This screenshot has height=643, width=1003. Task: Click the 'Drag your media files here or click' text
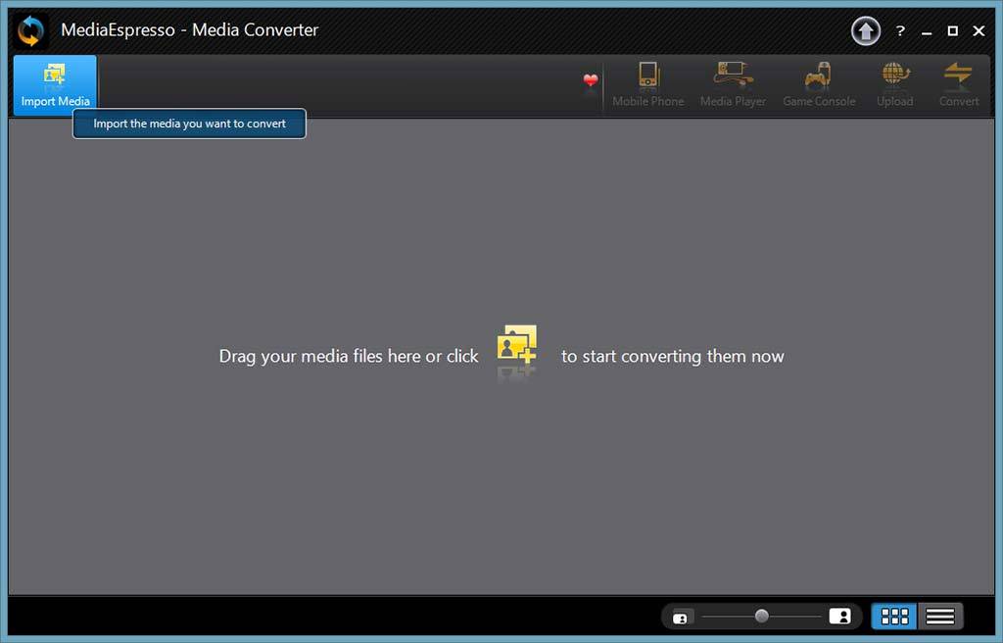[x=349, y=356]
